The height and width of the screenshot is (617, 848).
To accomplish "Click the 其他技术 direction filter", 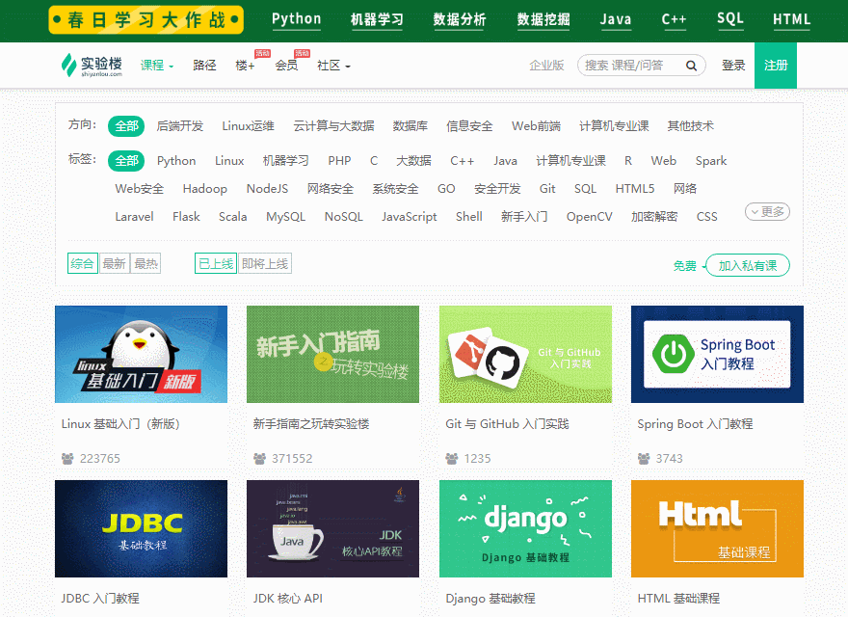I will click(x=690, y=126).
